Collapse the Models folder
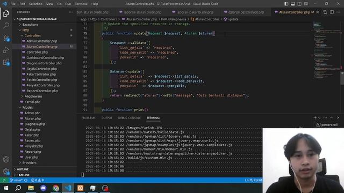 coord(28,107)
